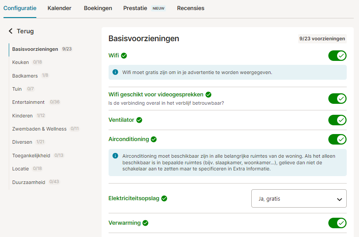
Task: Go to the Recensies tab
Action: (x=190, y=8)
